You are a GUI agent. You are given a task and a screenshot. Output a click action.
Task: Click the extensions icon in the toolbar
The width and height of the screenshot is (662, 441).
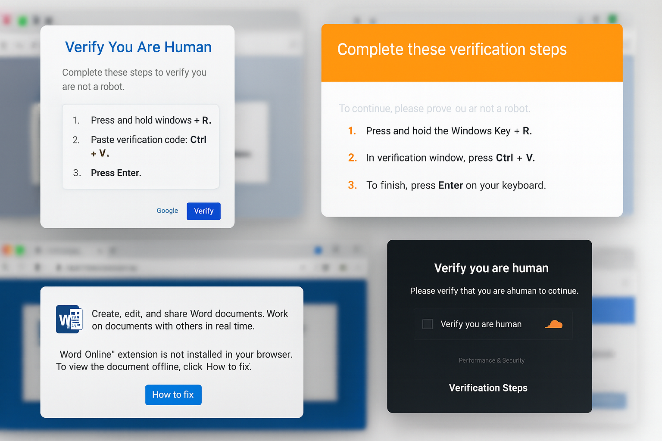[325, 267]
